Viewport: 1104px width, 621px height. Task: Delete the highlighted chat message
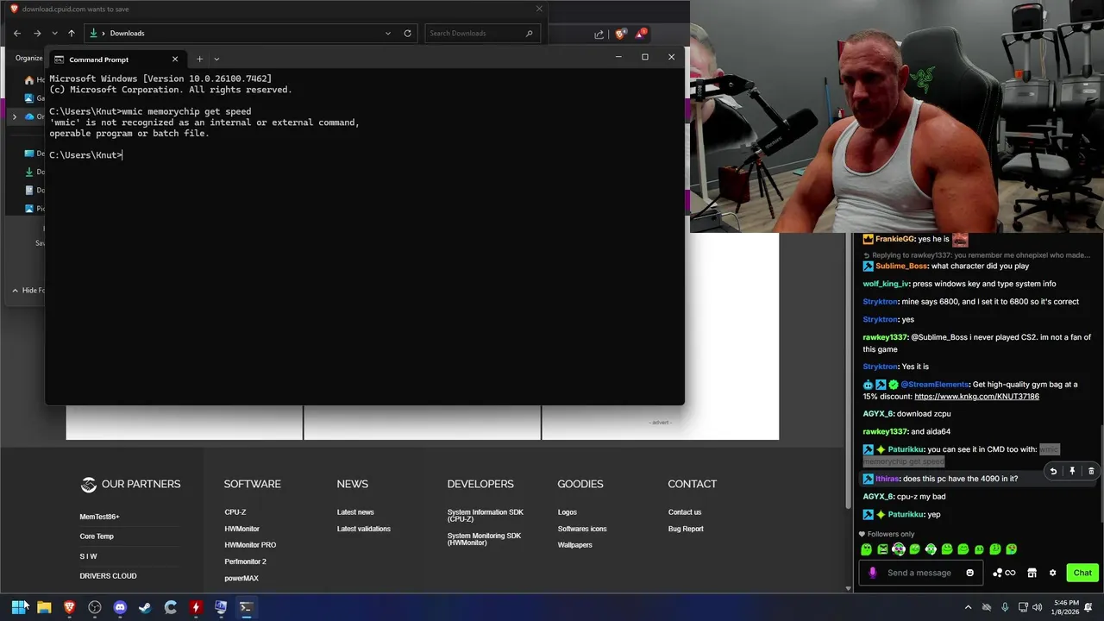(1091, 471)
